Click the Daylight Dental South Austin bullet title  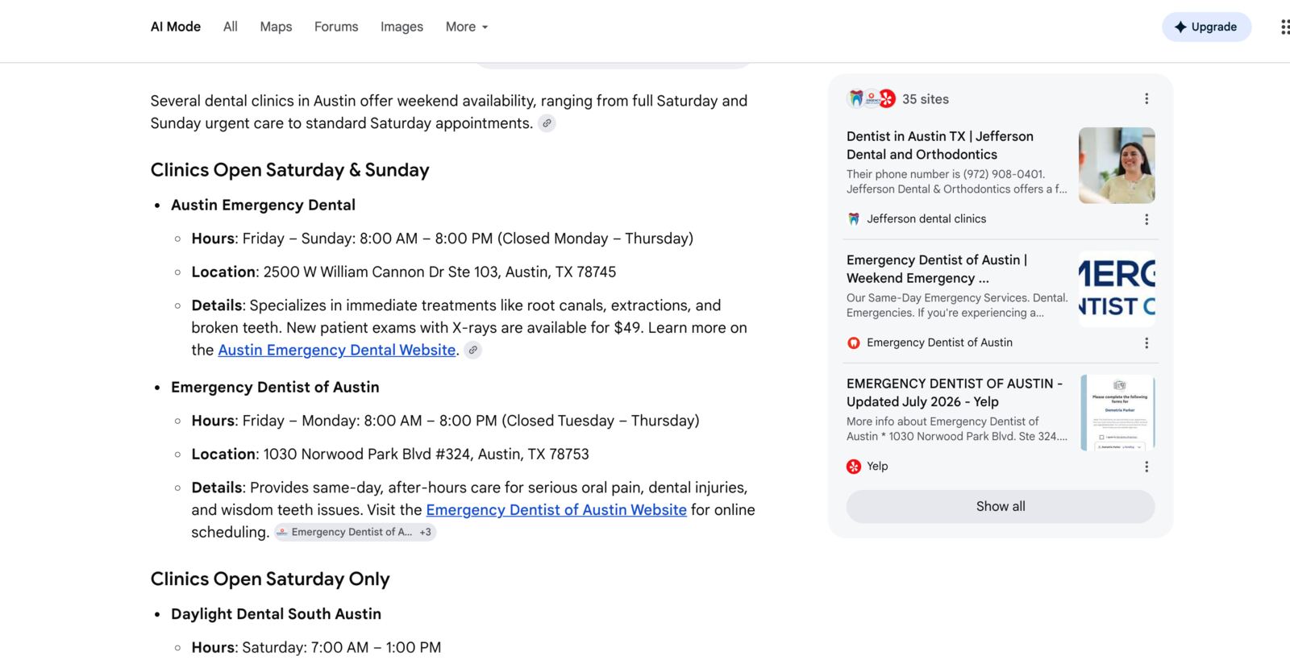pyautogui.click(x=276, y=613)
